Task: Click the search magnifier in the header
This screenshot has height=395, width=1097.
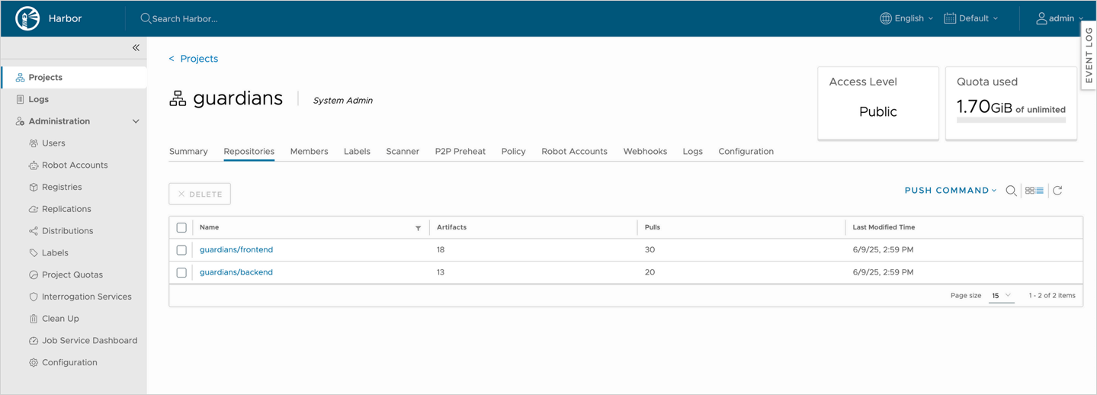Action: pos(146,18)
